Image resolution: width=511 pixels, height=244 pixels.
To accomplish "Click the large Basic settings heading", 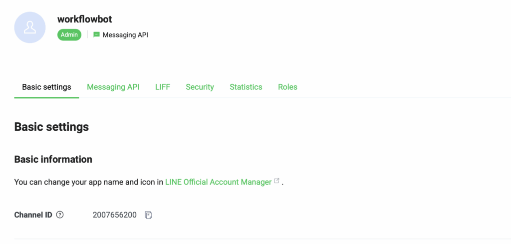I will pos(51,127).
